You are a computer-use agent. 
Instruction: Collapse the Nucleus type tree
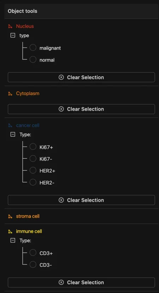13,35
